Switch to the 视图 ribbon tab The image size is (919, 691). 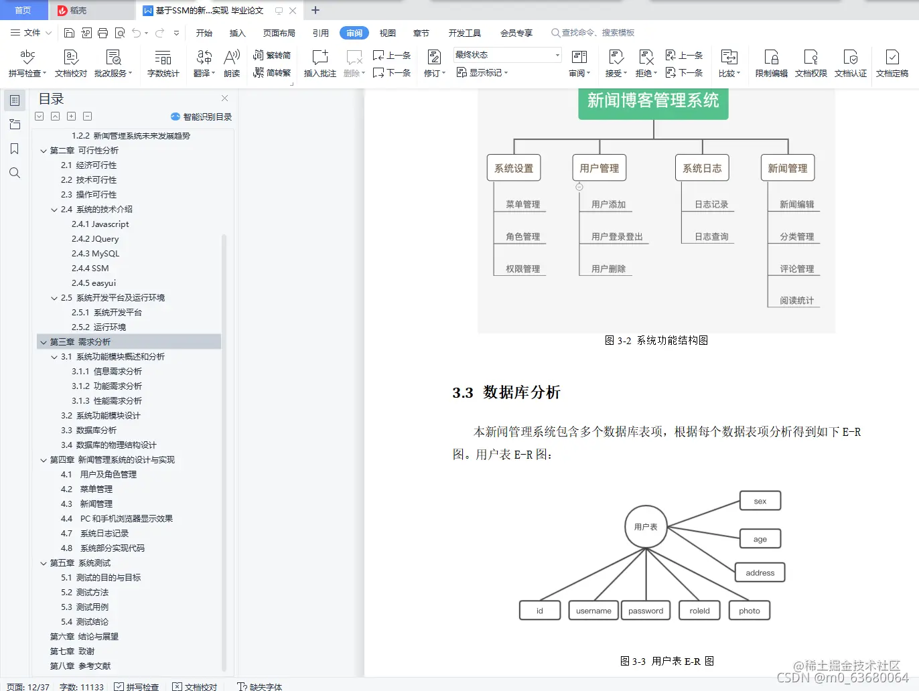387,32
